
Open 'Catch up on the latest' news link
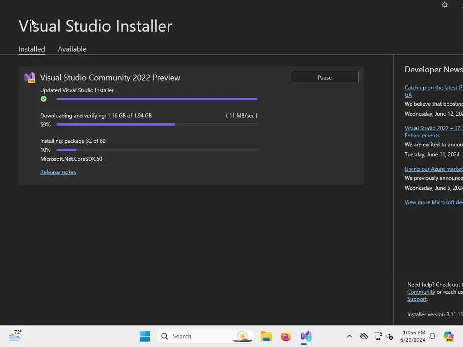pos(434,91)
